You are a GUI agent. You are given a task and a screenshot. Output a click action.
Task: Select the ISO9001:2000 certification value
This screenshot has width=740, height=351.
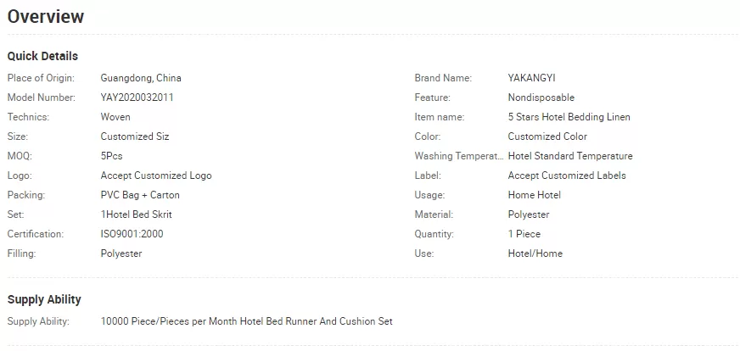tap(132, 234)
